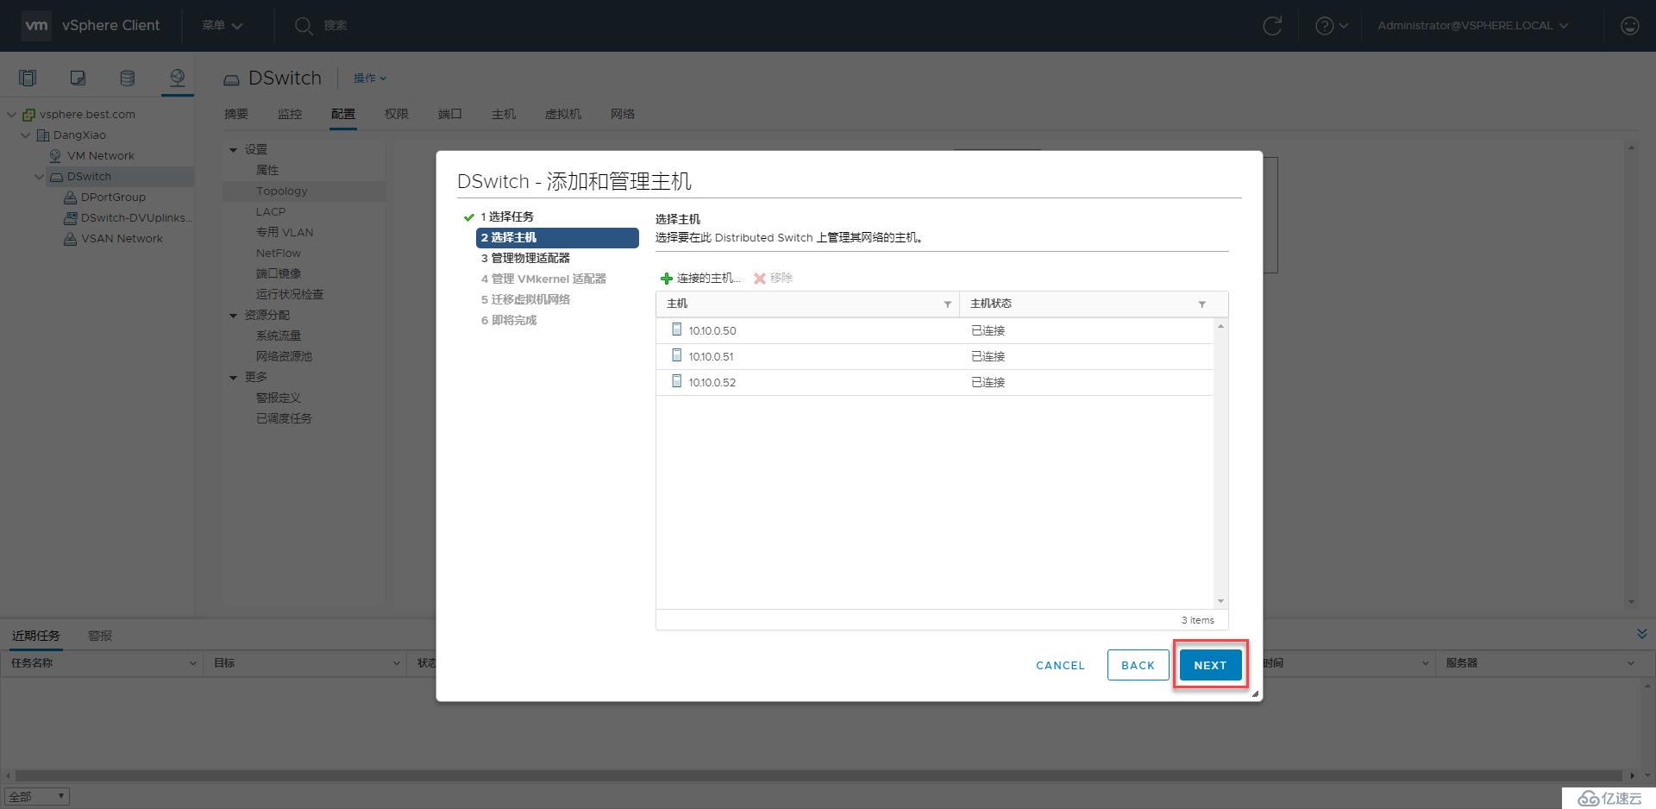
Task: Switch to the 监控 tab
Action: pos(290,114)
